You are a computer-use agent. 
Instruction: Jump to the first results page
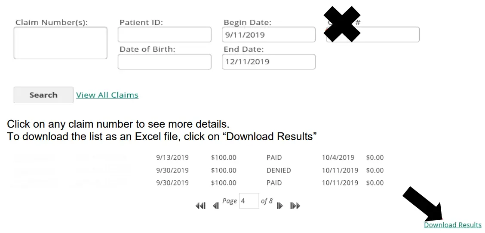click(x=201, y=206)
